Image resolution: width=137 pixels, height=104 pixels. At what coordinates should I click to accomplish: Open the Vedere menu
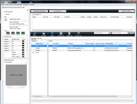point(25,4)
